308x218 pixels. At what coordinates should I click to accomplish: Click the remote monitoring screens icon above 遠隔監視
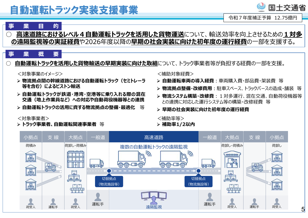pos(154,198)
